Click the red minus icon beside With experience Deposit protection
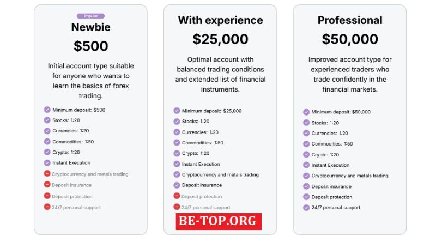This screenshot has width=436, height=242. [x=177, y=196]
